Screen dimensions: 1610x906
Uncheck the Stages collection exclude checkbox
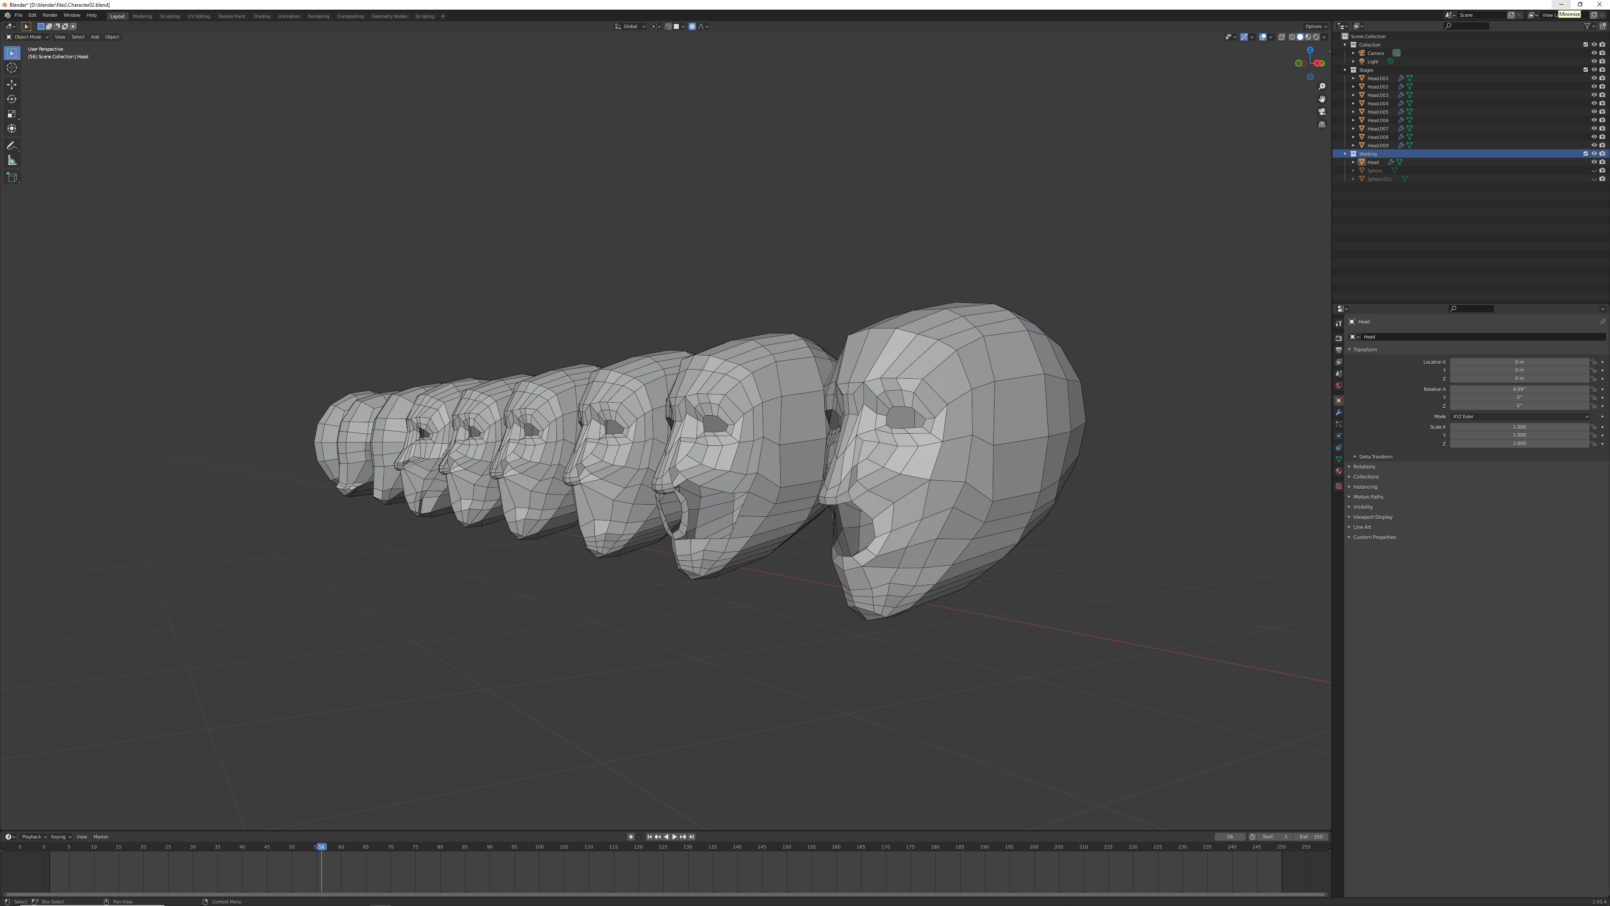pyautogui.click(x=1586, y=69)
